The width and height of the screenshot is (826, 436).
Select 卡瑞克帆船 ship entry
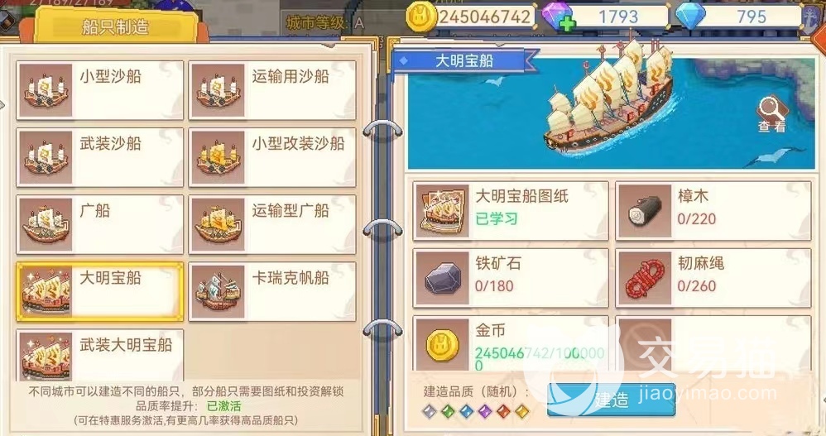tap(272, 291)
